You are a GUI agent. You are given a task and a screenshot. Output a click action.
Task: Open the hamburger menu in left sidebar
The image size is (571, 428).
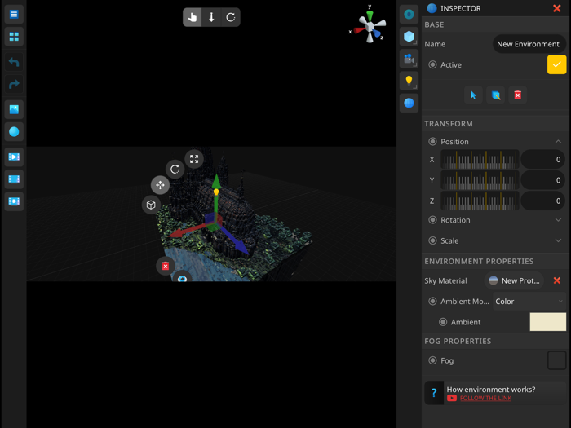(x=14, y=15)
